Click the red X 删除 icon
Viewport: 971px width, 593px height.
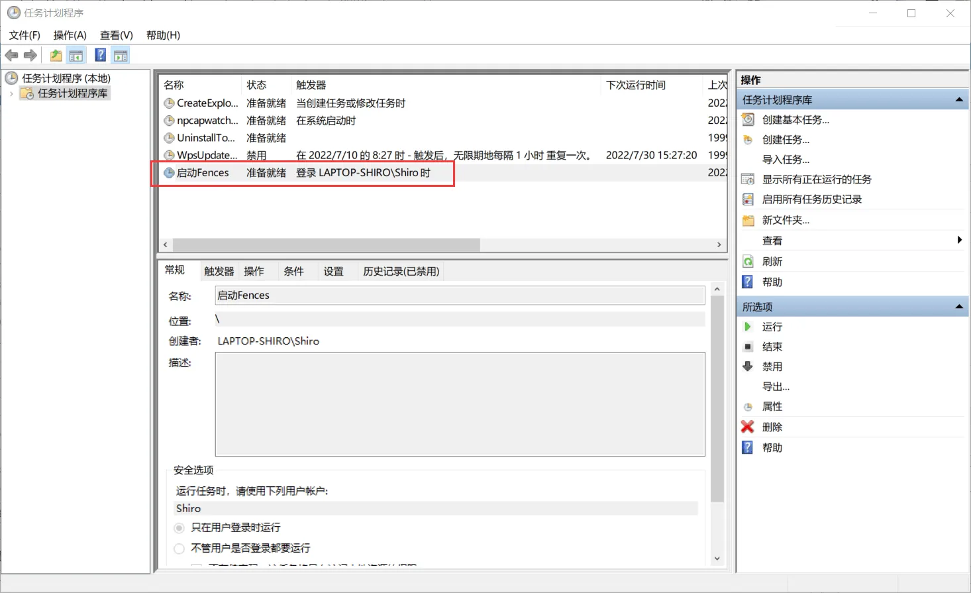point(748,427)
